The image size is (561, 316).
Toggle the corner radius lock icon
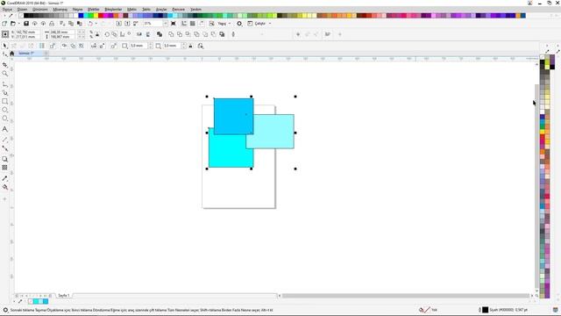[191, 46]
